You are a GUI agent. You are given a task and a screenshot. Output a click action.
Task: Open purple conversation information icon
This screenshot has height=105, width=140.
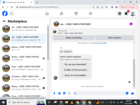coord(131,24)
